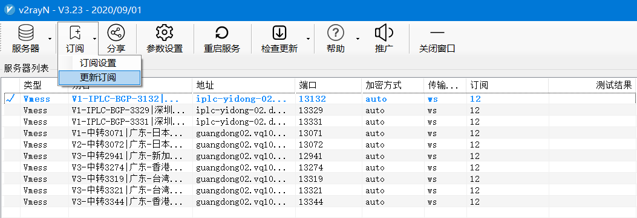
Task: Click the v2rayN logo in title bar
Action: pyautogui.click(x=9, y=10)
